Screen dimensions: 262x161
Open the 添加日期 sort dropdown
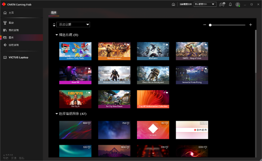(x=74, y=25)
